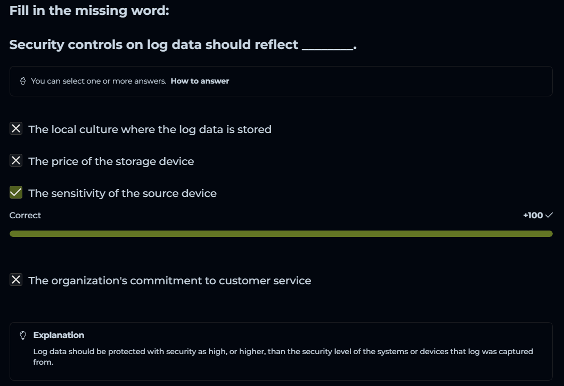Viewport: 564px width, 386px height.
Task: Click the Explanation heading
Action: point(59,335)
